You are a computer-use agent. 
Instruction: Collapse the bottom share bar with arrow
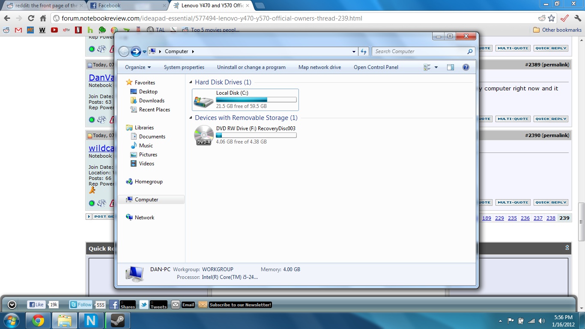pyautogui.click(x=12, y=305)
